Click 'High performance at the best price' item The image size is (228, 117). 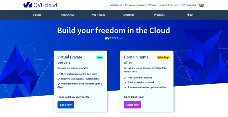click(79, 74)
